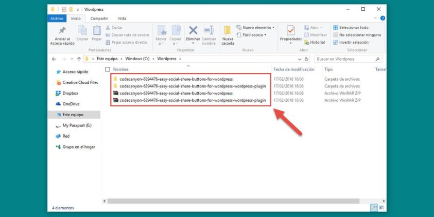434x217 pixels.
Task: Click the Copiar ribbon icon
Action: tap(82, 30)
